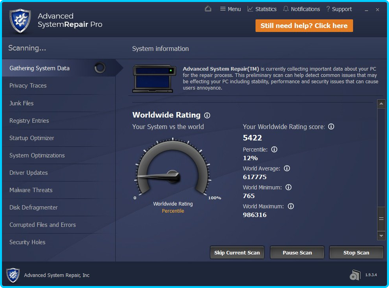Select Startup Optimizer in sidebar
The width and height of the screenshot is (389, 288).
pyautogui.click(x=58, y=138)
